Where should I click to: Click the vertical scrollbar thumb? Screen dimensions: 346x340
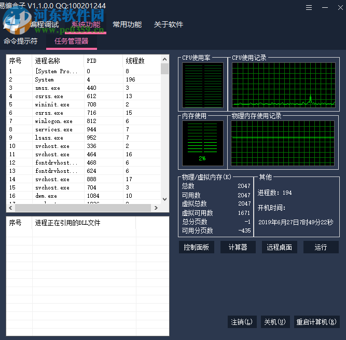click(x=164, y=69)
